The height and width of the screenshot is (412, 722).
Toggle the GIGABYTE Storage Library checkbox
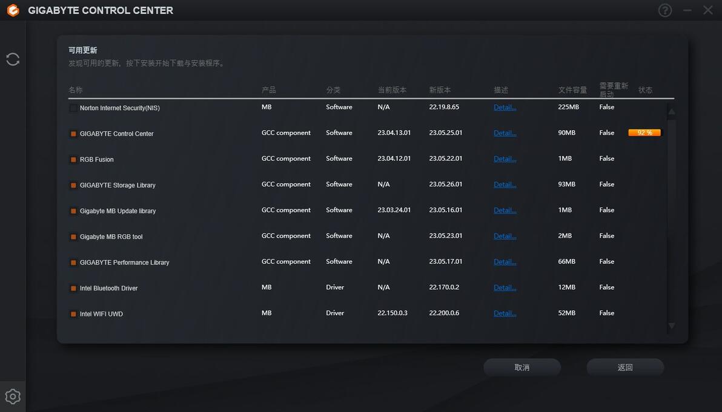(x=73, y=186)
